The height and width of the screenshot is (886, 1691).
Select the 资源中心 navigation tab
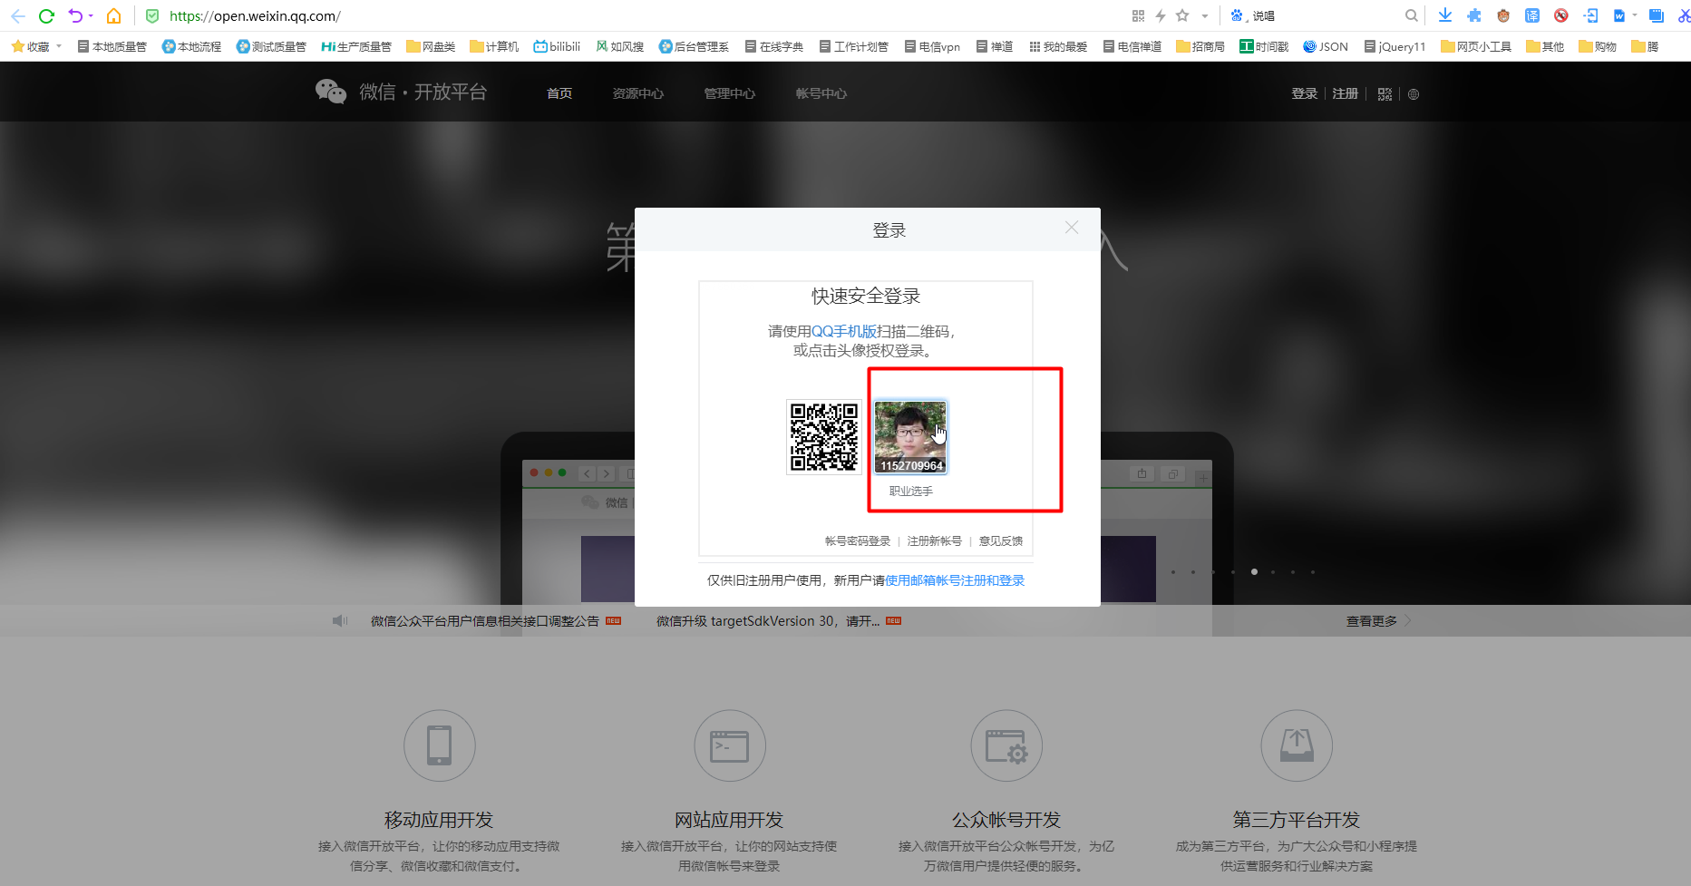click(x=638, y=93)
